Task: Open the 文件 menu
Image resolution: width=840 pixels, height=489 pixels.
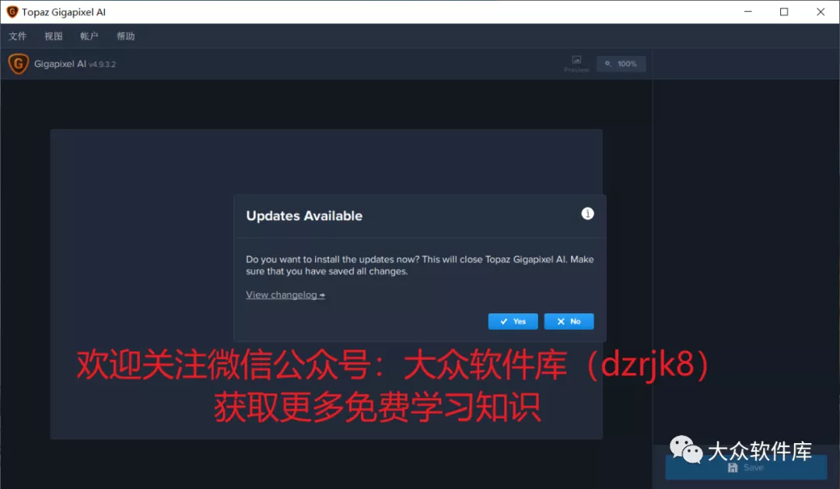Action: [18, 36]
